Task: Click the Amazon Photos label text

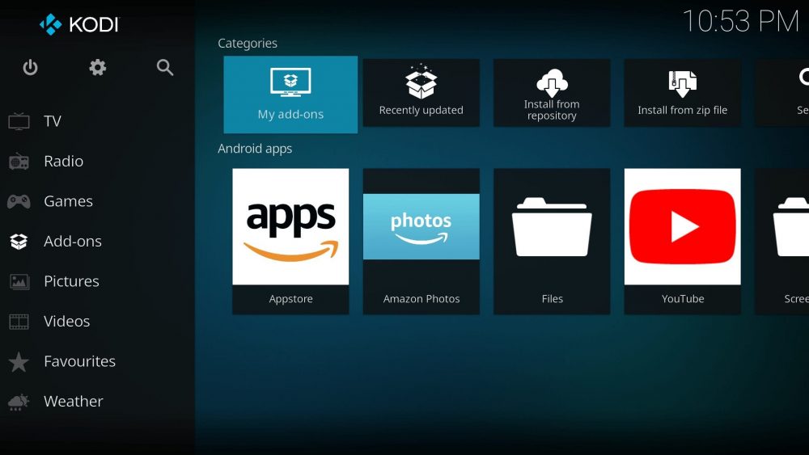Action: coord(421,299)
